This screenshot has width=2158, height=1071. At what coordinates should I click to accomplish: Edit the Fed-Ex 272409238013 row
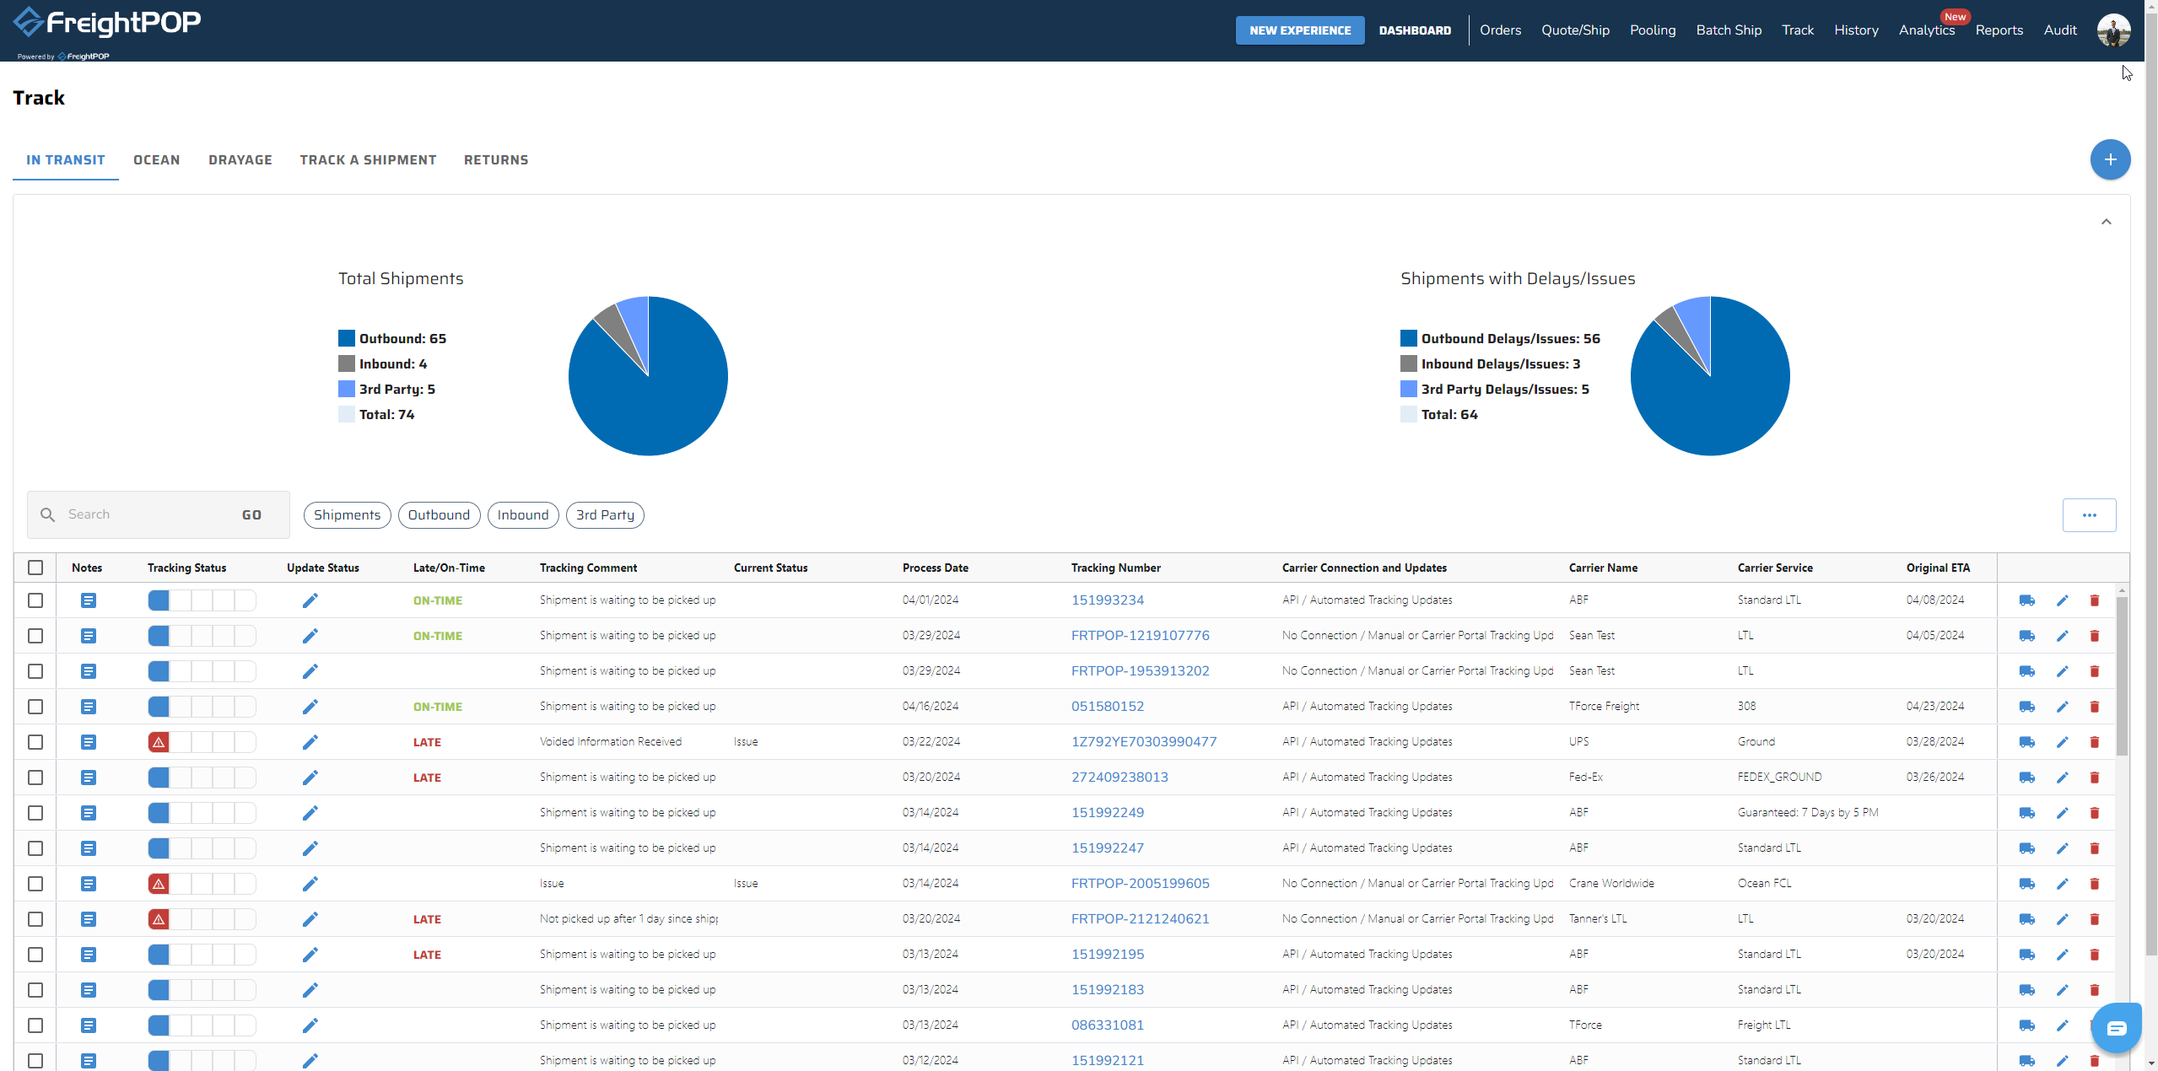pos(2062,778)
